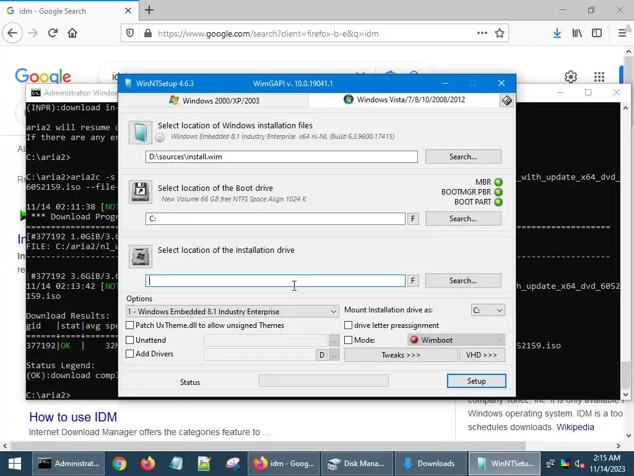Toggle Firefox sidebar icon
The height and width of the screenshot is (476, 634).
(597, 33)
